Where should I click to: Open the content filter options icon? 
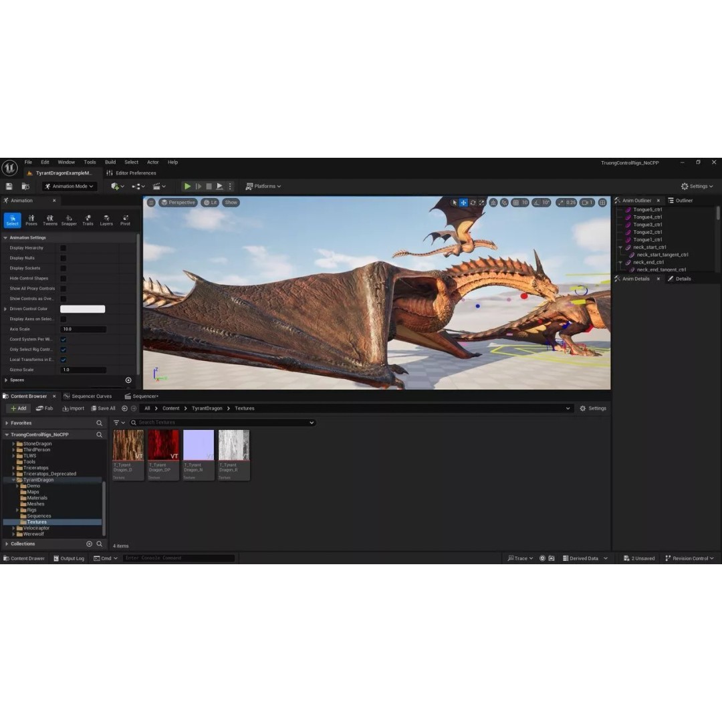[119, 423]
